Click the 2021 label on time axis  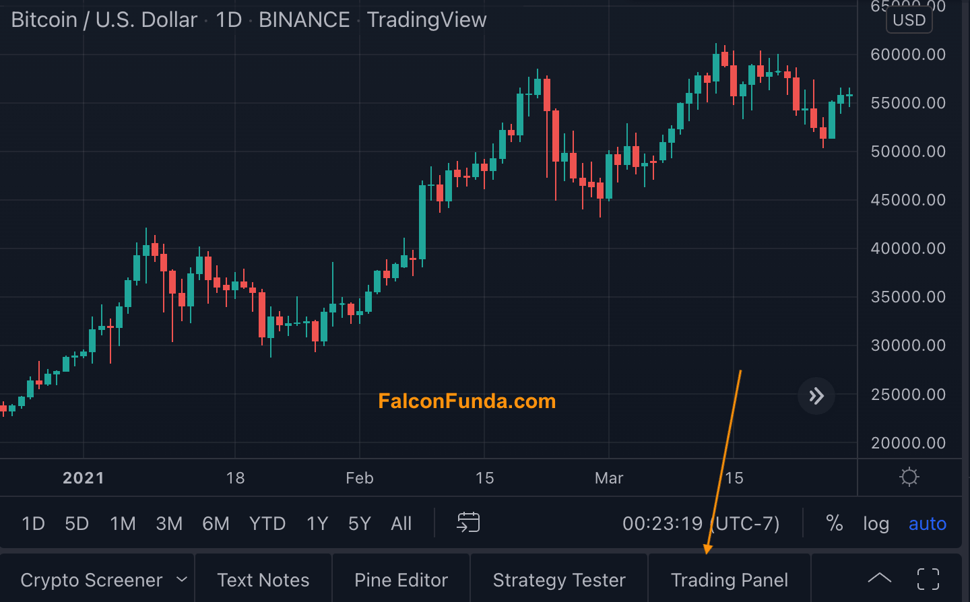click(84, 478)
